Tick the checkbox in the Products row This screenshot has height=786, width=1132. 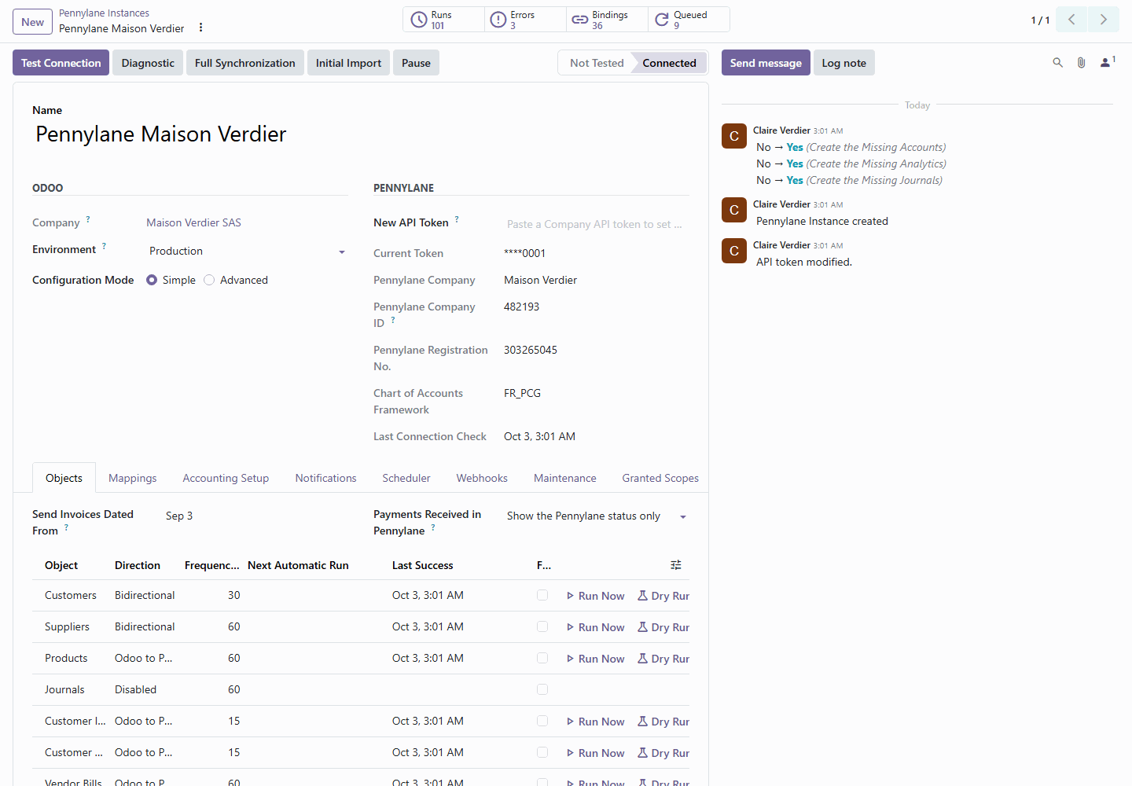(542, 658)
